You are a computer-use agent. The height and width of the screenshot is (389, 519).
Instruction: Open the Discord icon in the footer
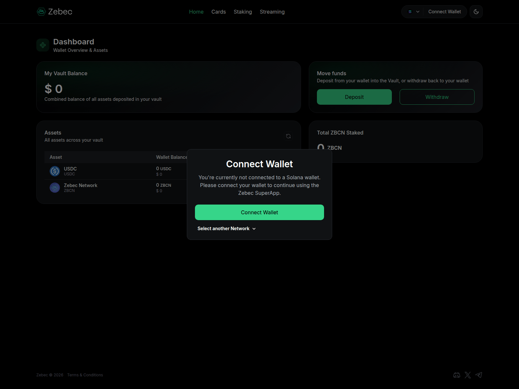click(456, 375)
